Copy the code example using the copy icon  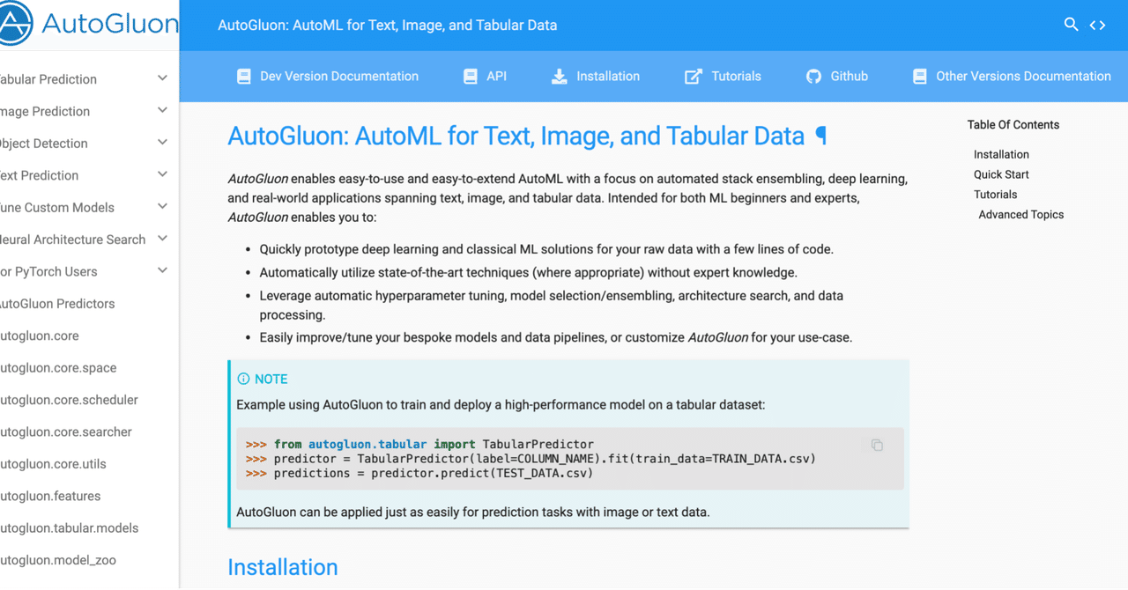876,445
